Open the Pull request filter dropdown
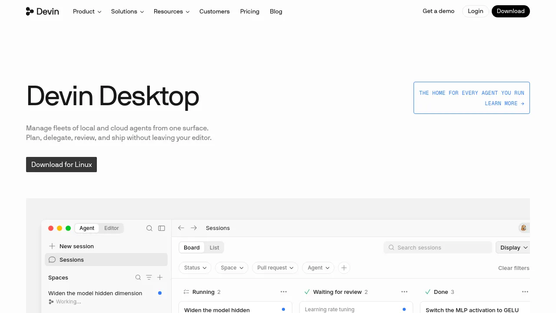 (x=275, y=268)
